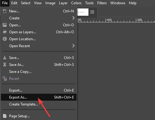Screen dimensions: 155x120
Task: Open the Windows menu
Action: (118, 3)
